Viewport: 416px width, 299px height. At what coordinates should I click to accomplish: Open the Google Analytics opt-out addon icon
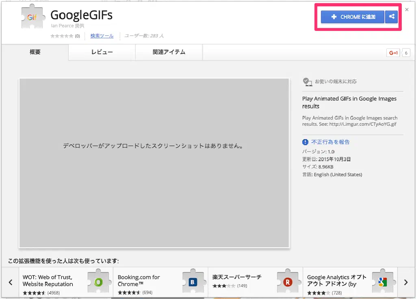[x=383, y=281]
